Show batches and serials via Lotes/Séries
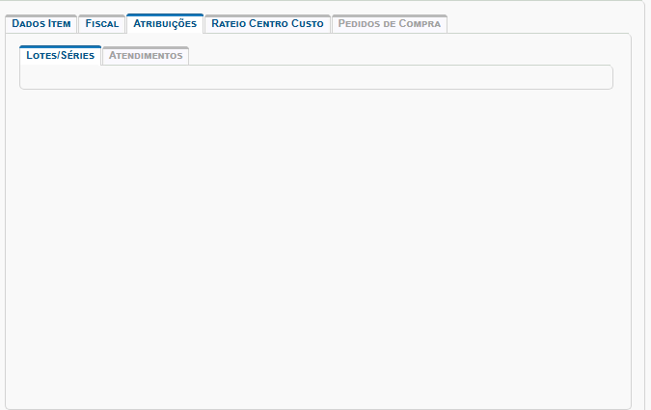Viewport: 651px width, 410px height. coord(60,56)
